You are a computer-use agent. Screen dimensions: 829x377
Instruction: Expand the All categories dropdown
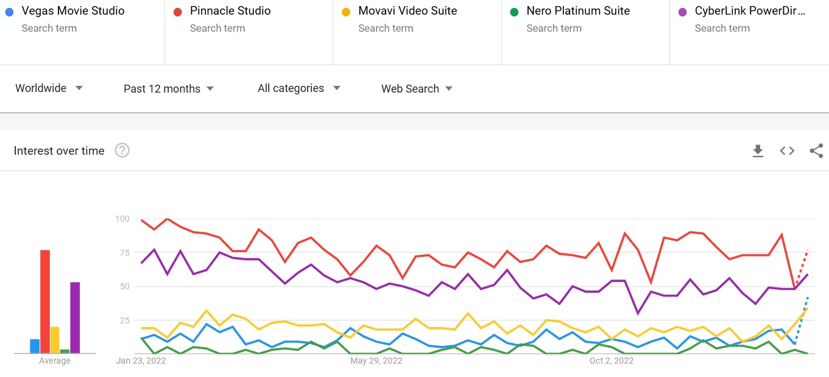tap(299, 88)
